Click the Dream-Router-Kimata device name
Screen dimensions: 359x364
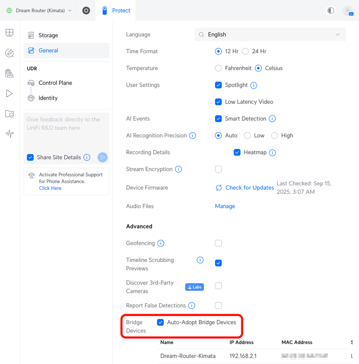(188, 356)
